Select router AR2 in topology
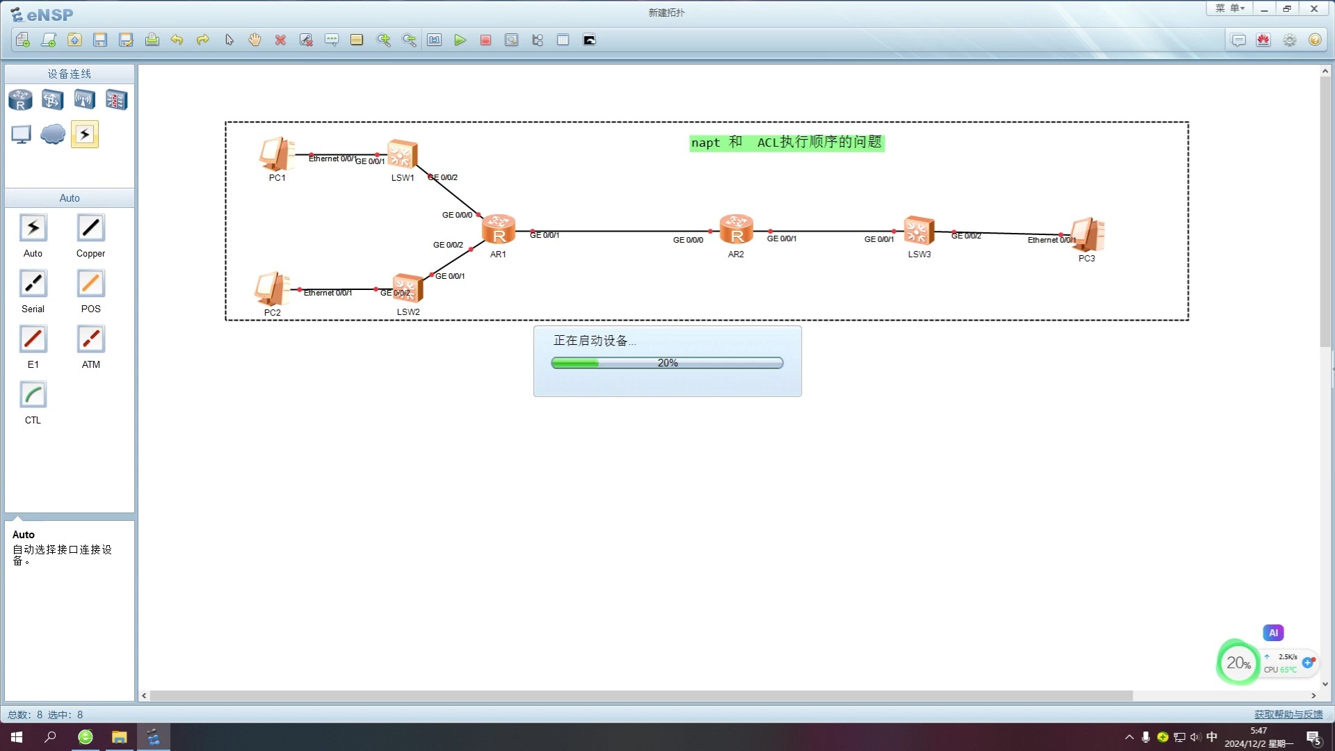This screenshot has width=1335, height=751. (736, 229)
